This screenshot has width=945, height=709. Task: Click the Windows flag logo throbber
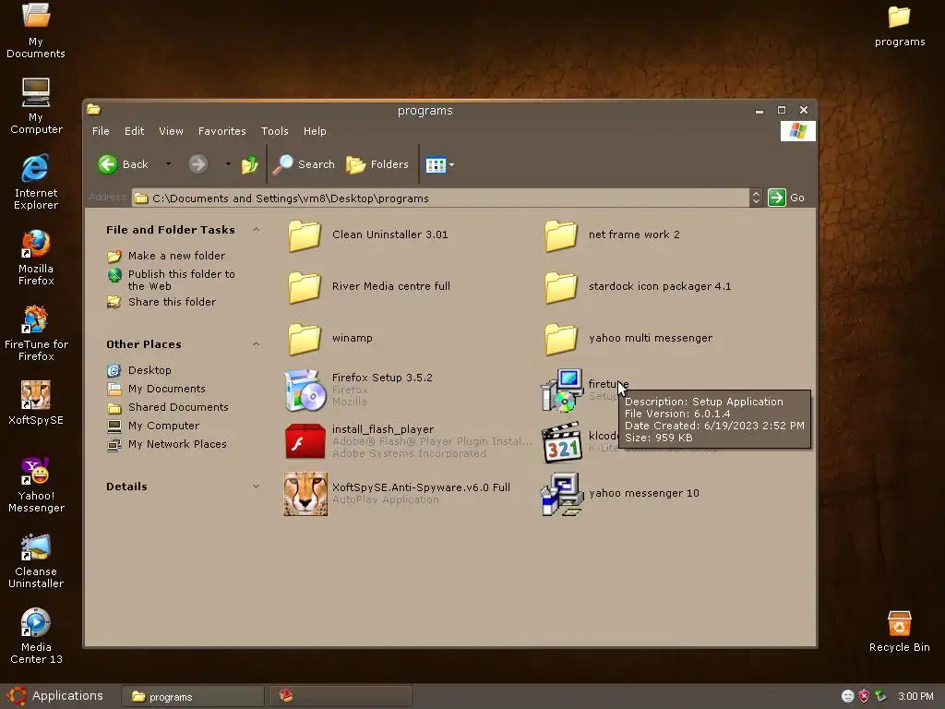coord(798,131)
